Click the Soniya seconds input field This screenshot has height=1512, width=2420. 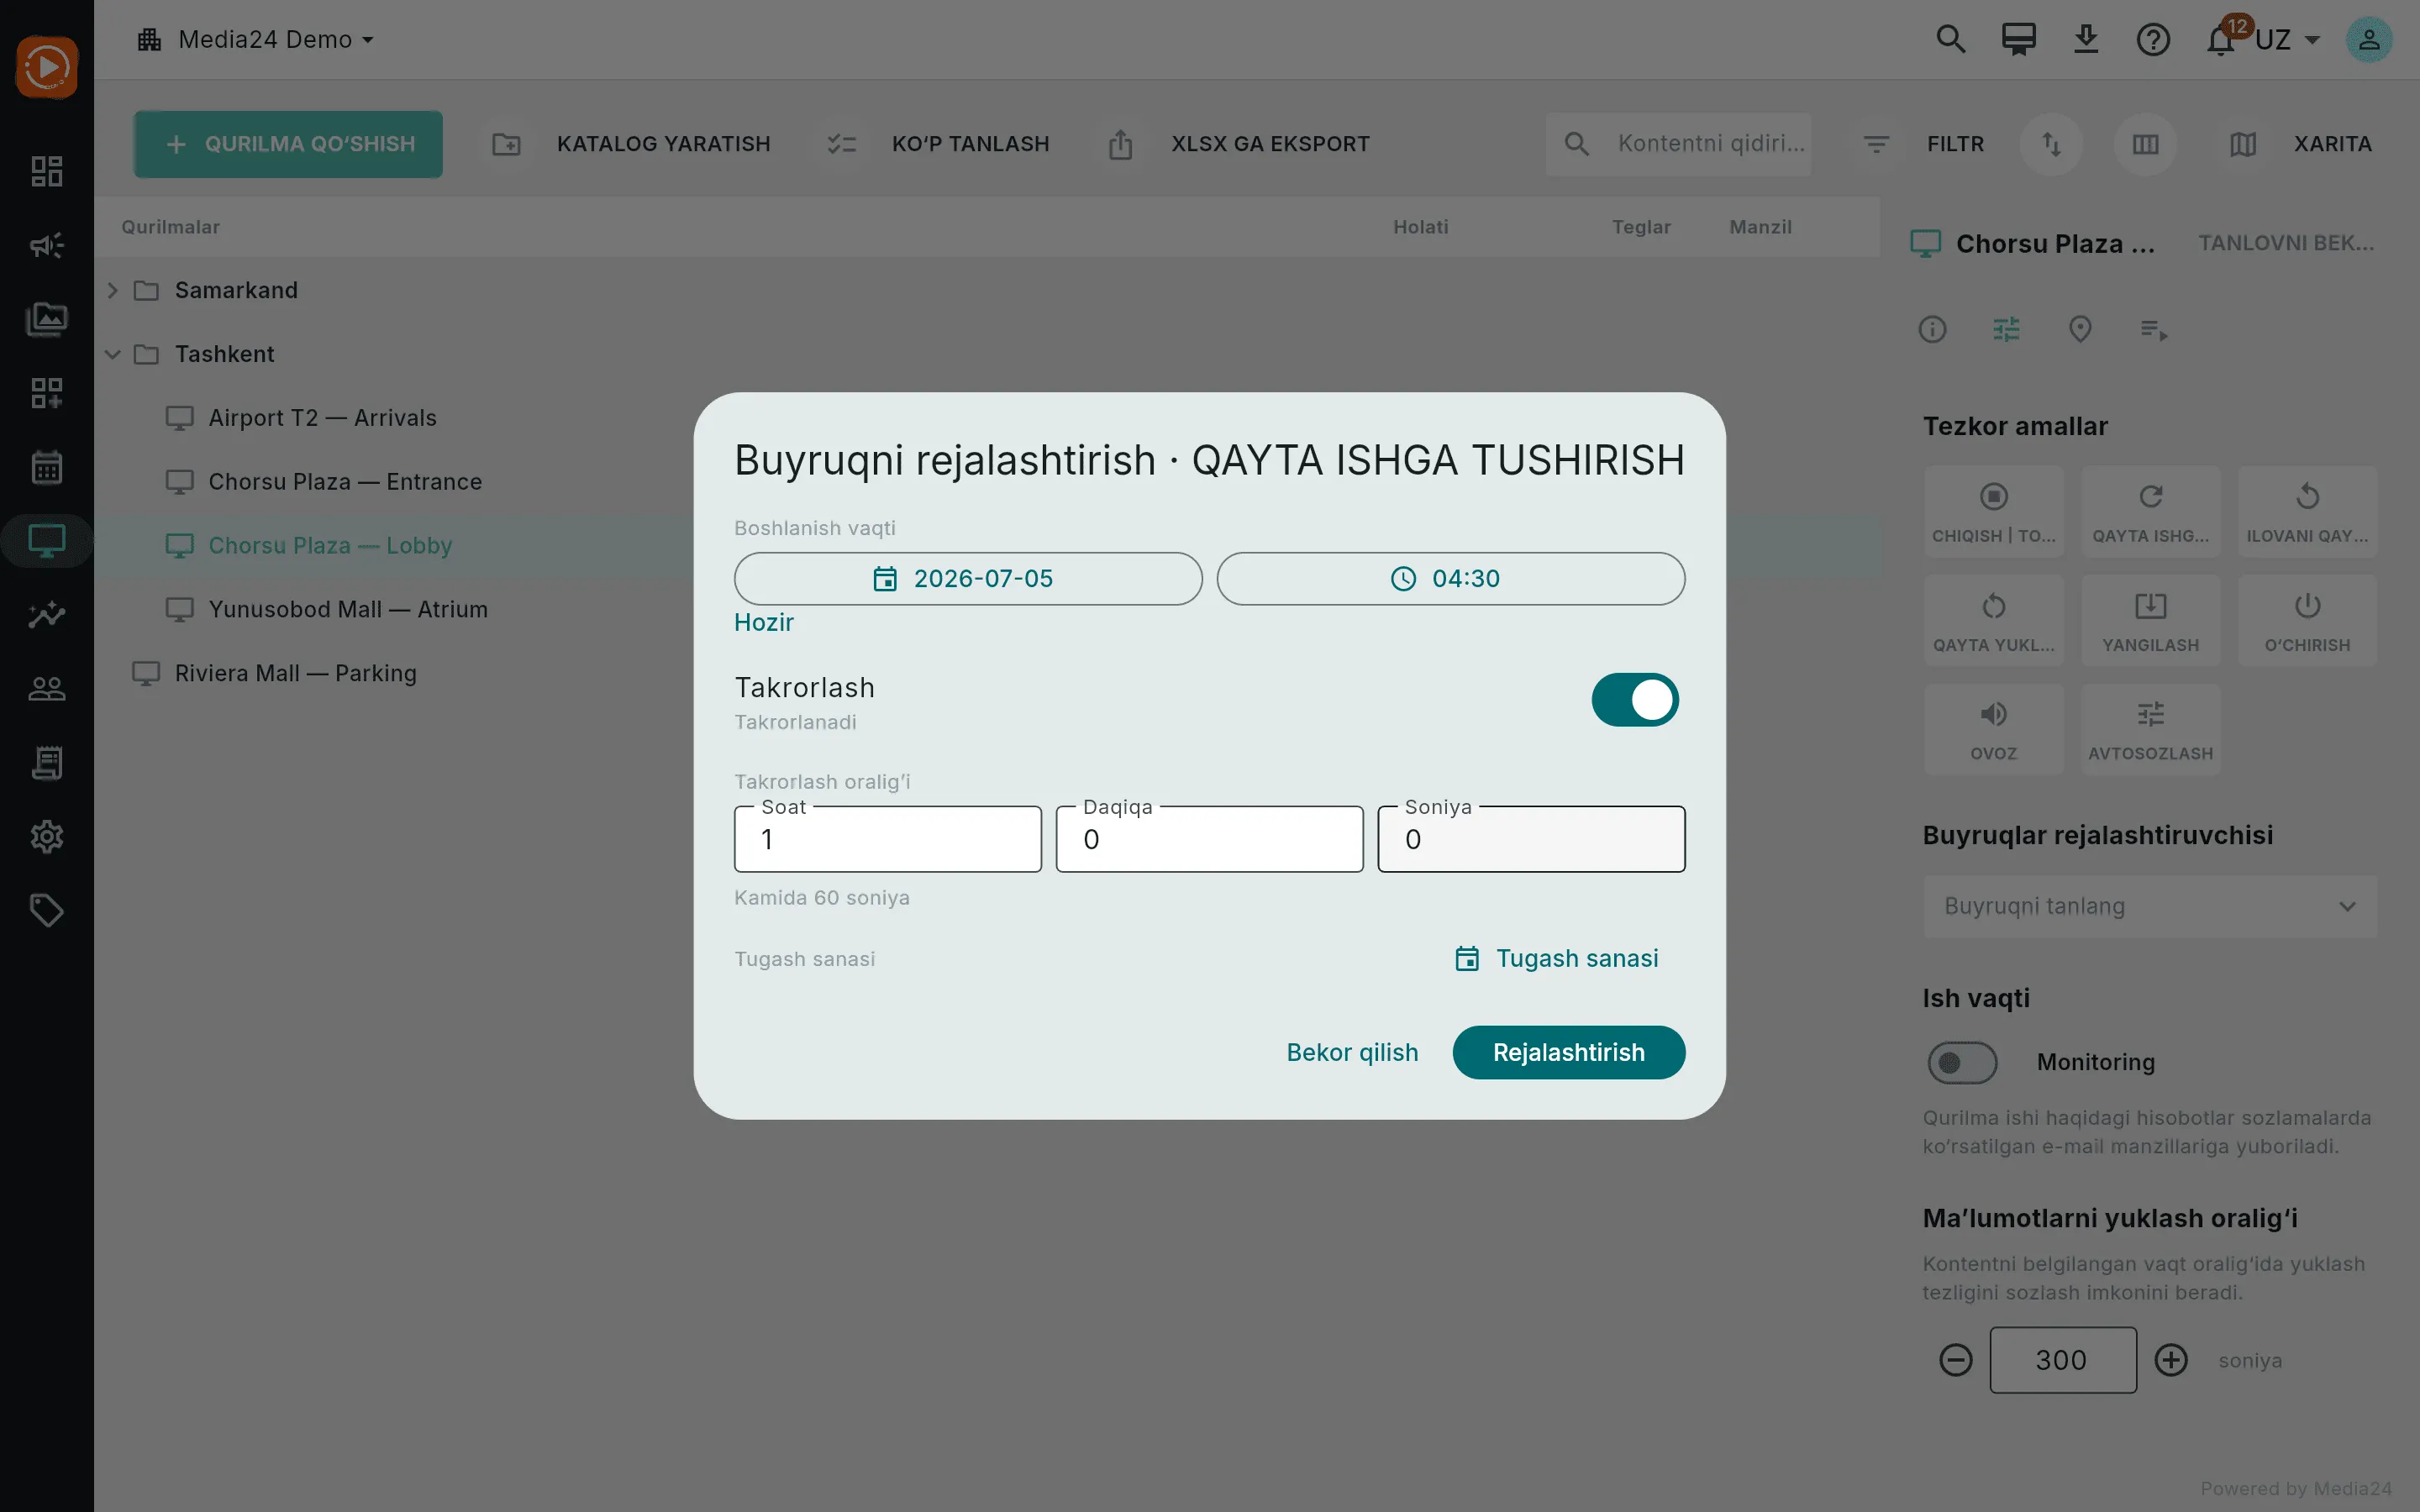(1531, 839)
